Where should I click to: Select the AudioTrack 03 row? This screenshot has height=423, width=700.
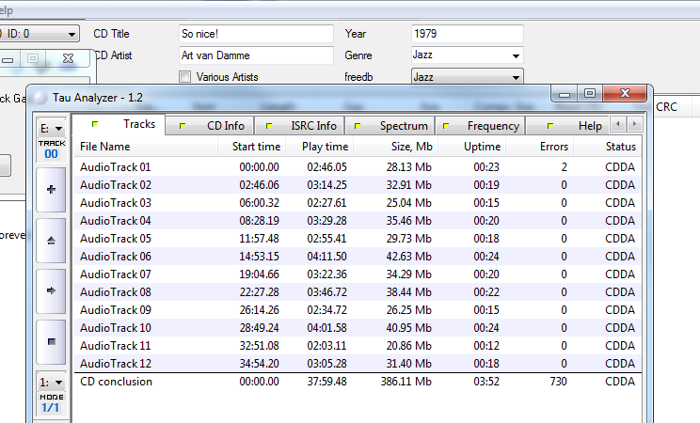coord(358,203)
